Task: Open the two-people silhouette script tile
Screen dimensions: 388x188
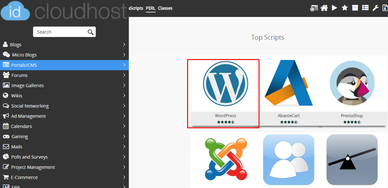Action: 289,159
